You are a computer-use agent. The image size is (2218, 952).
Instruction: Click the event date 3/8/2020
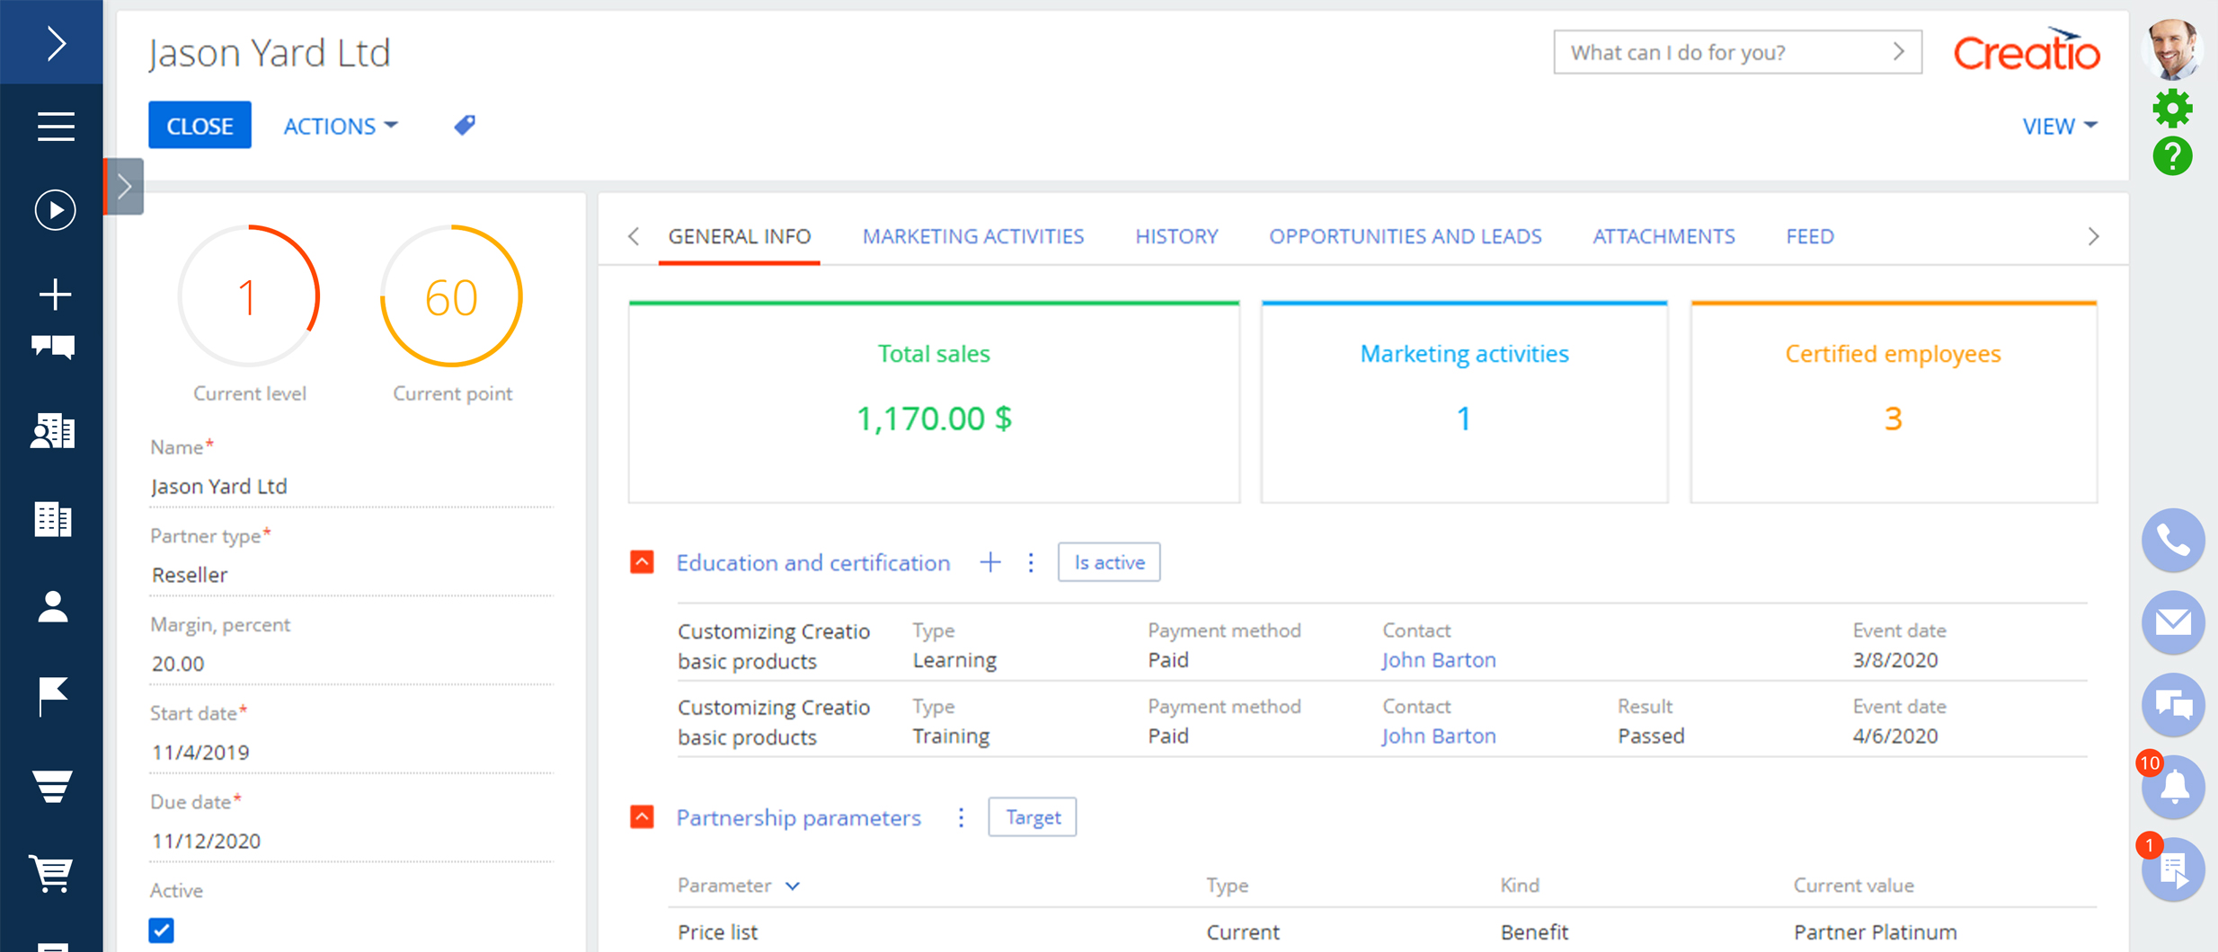click(x=1894, y=660)
